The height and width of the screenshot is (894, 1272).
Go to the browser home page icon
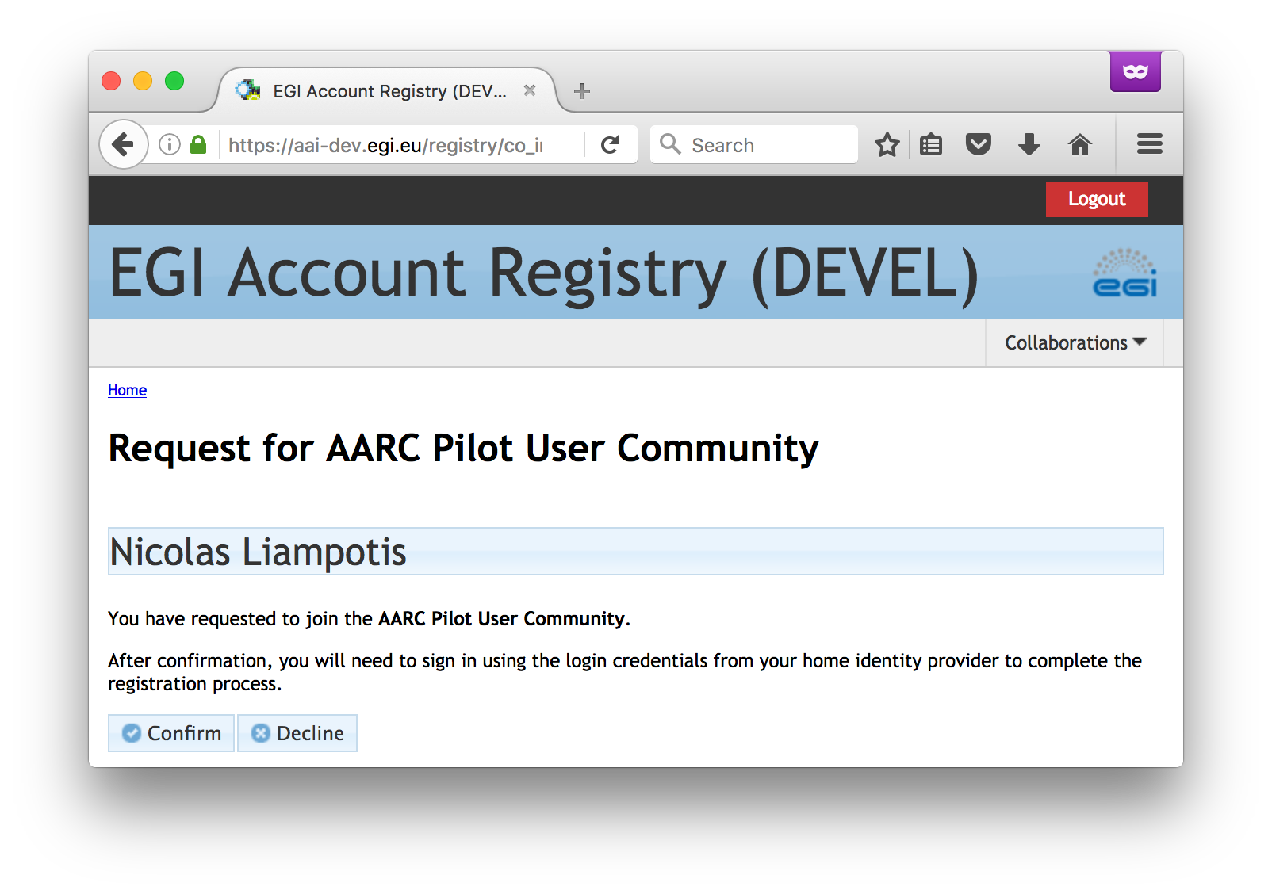[x=1080, y=144]
